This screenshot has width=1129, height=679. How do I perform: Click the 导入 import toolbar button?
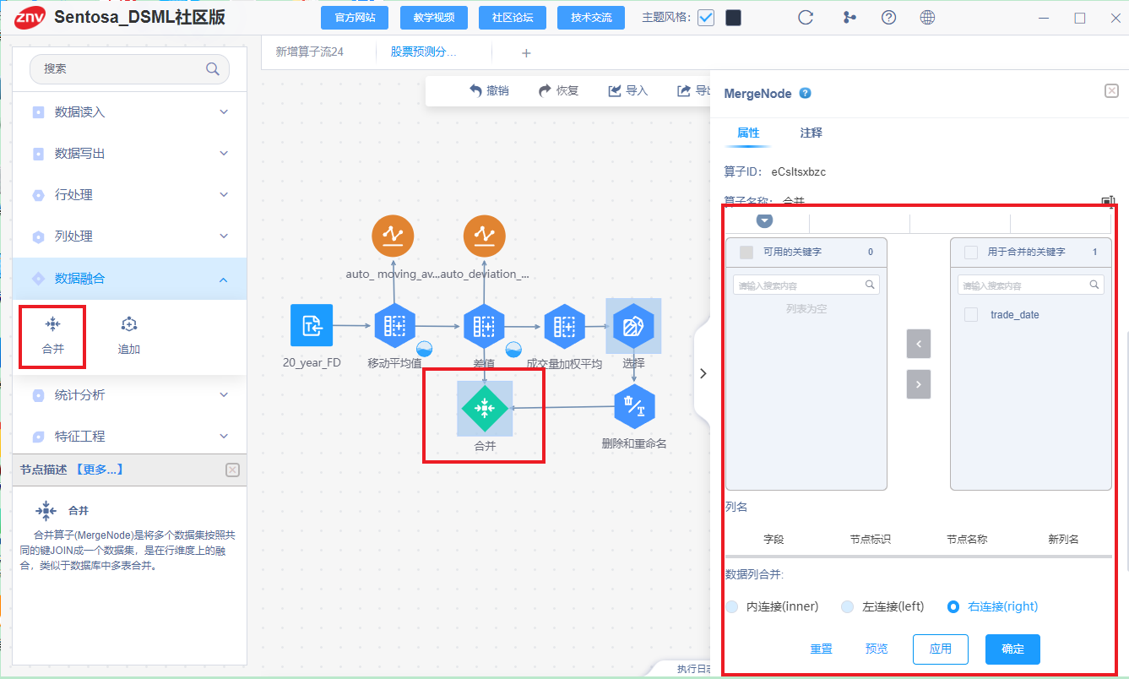628,90
